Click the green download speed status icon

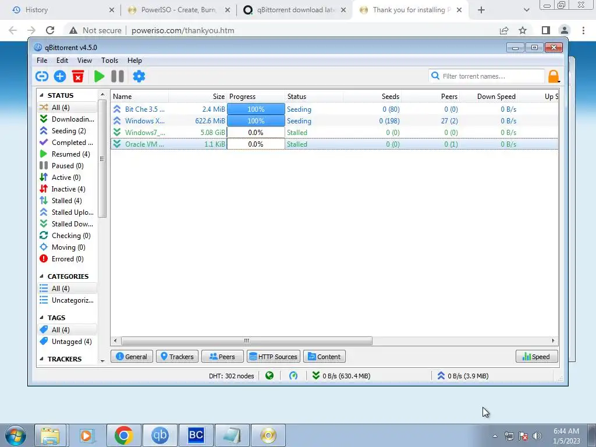point(316,375)
